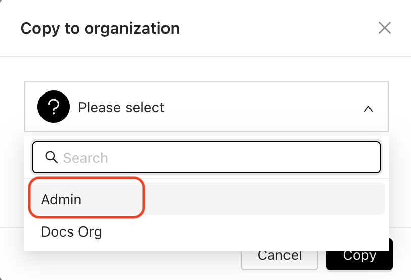
Task: Click the Copy to organization title
Action: coord(100,28)
